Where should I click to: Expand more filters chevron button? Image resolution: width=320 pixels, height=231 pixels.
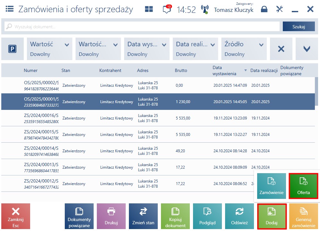click(307, 49)
